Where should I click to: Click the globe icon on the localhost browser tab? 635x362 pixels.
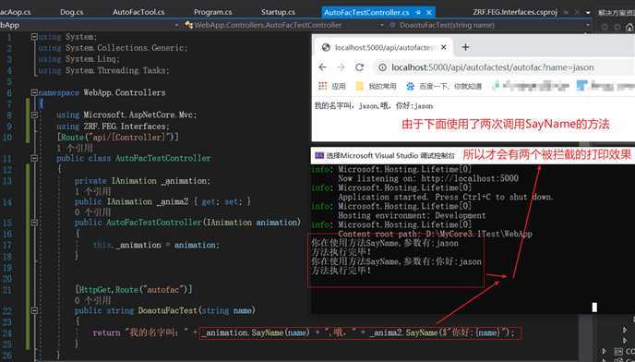point(326,47)
